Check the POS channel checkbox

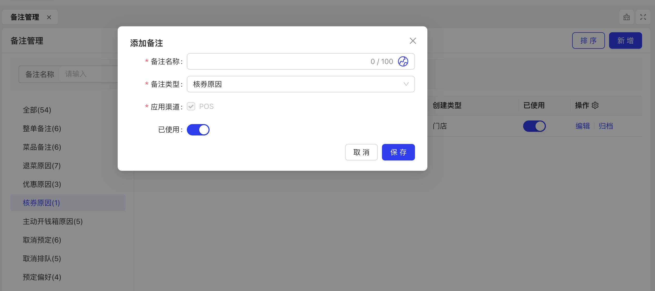pyautogui.click(x=191, y=106)
